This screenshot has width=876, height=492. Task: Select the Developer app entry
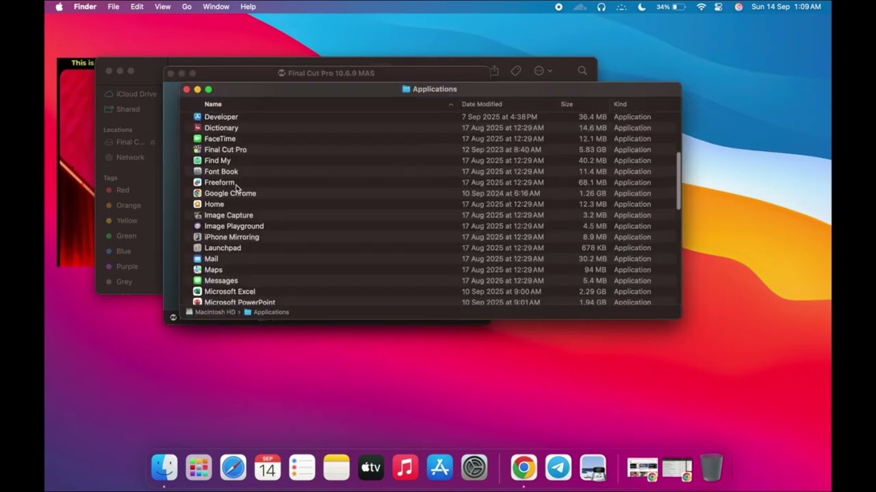pyautogui.click(x=431, y=117)
